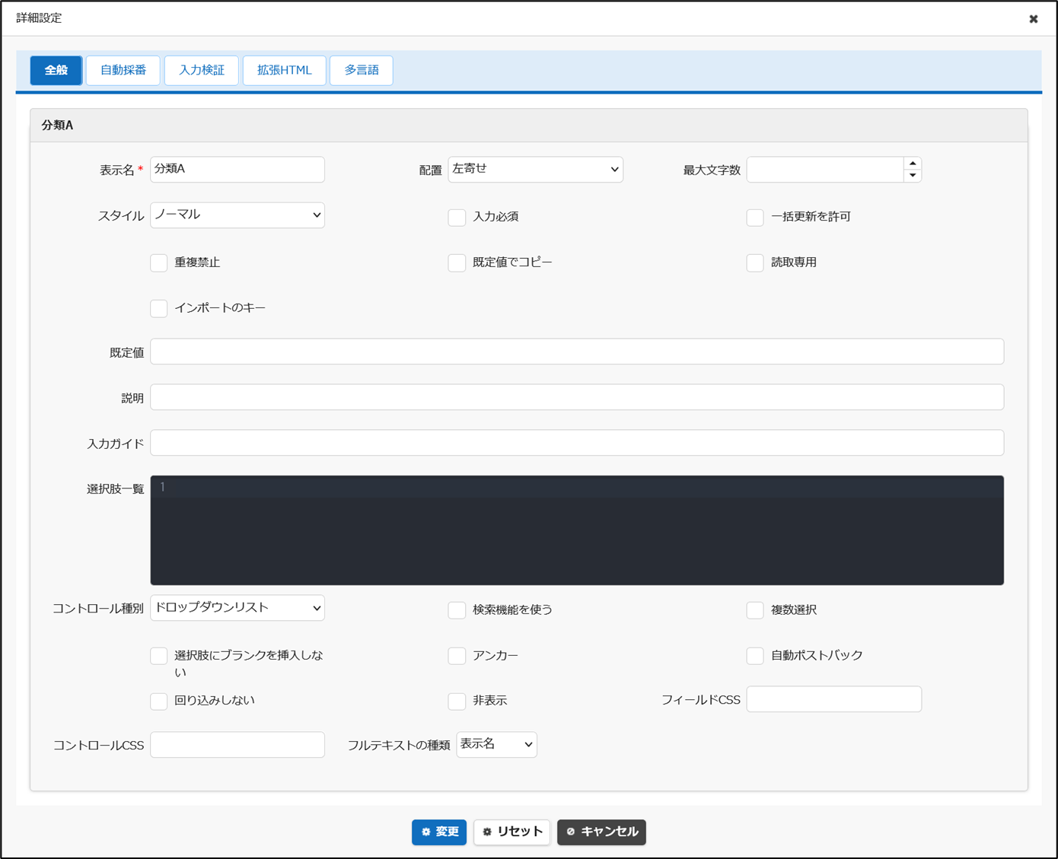Toggle the 重複禁止 checkbox
The width and height of the screenshot is (1058, 859).
(x=158, y=262)
